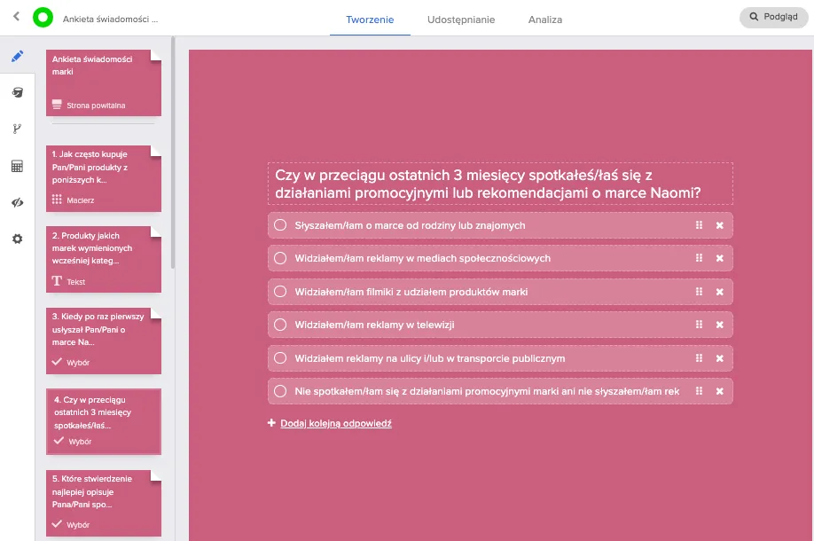Click the green circle logo

[x=43, y=17]
